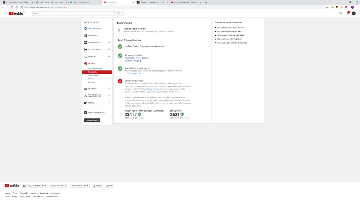Open the Associated AdSense account link
The height and width of the screenshot is (202, 360).
tap(136, 58)
